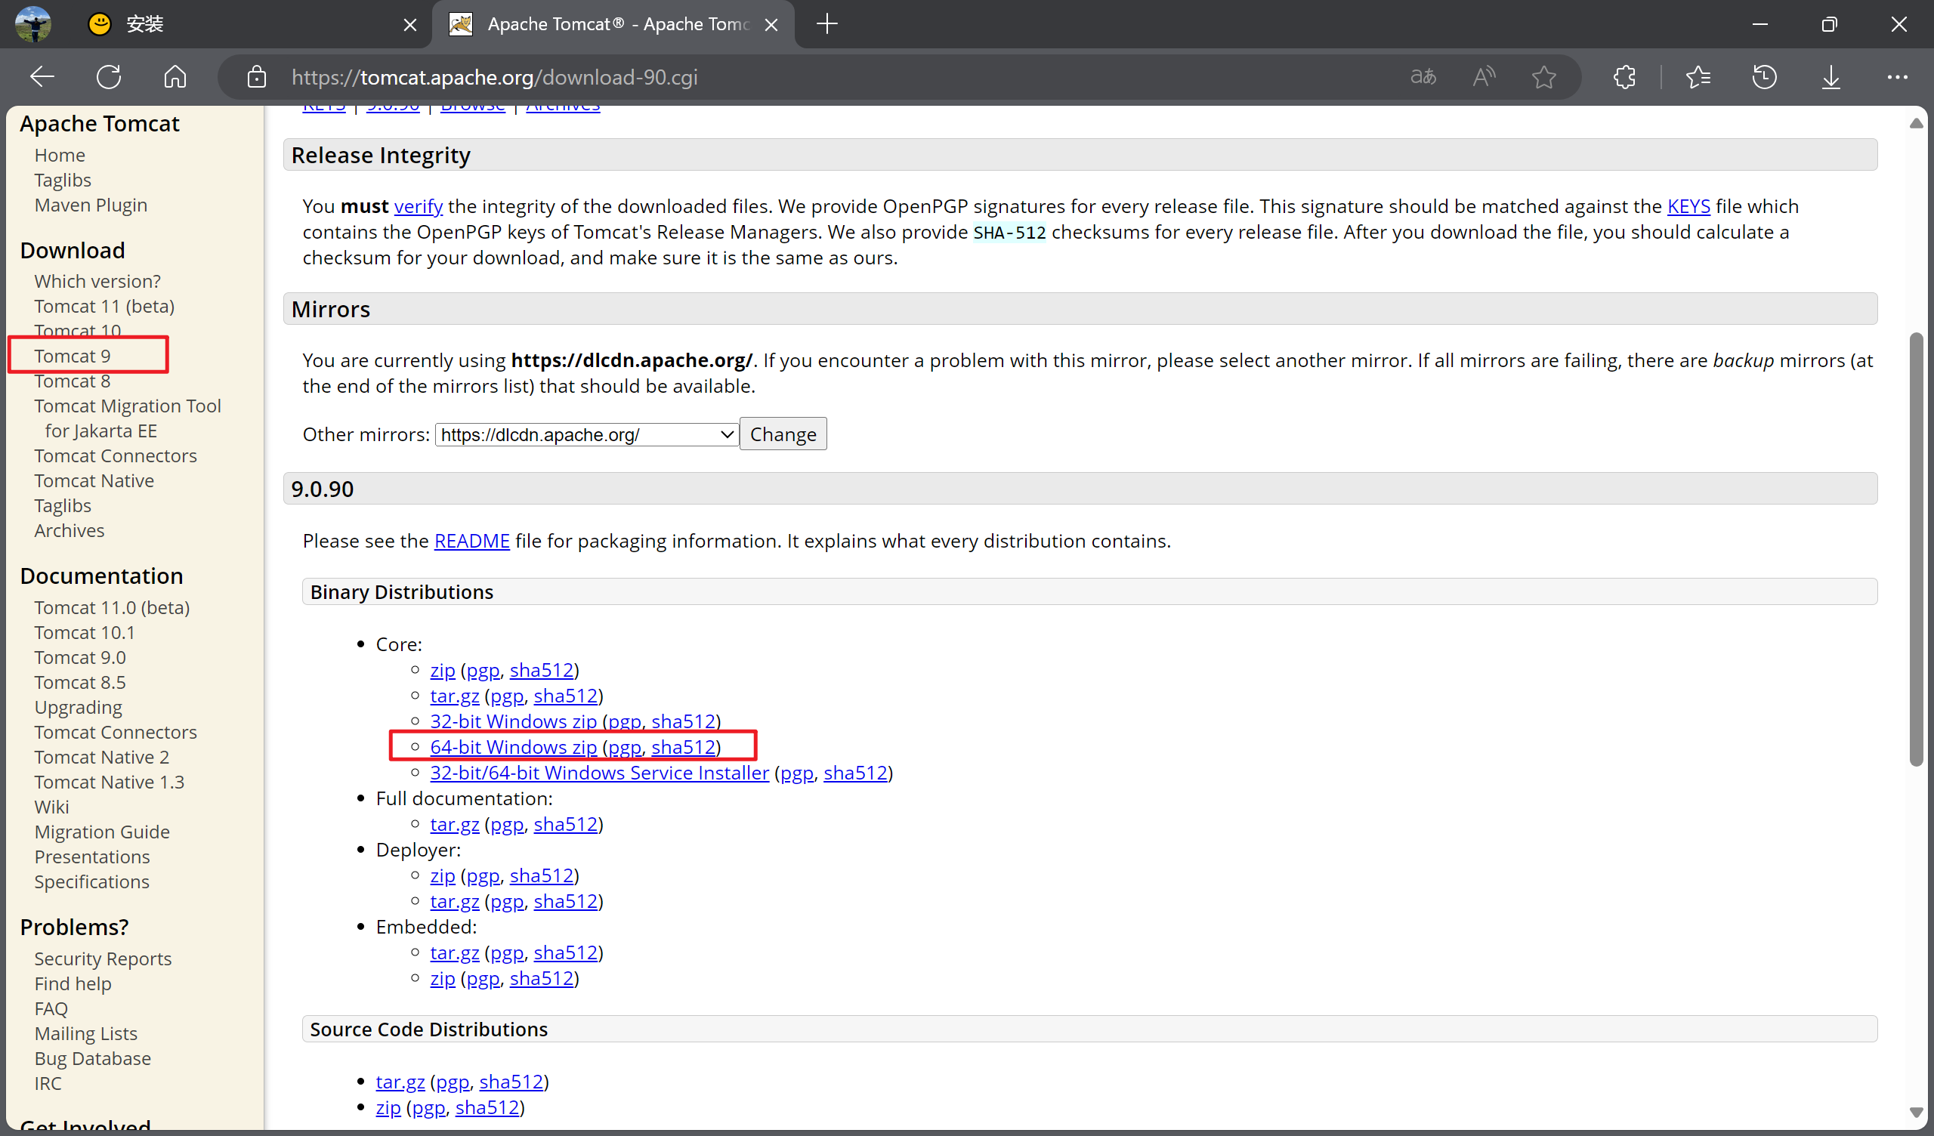Screen dimensions: 1934x1136
Task: Open Wiki in the sidebar
Action: [x=51, y=807]
